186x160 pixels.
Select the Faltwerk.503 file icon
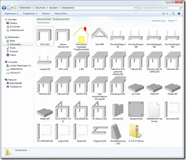coord(136,60)
